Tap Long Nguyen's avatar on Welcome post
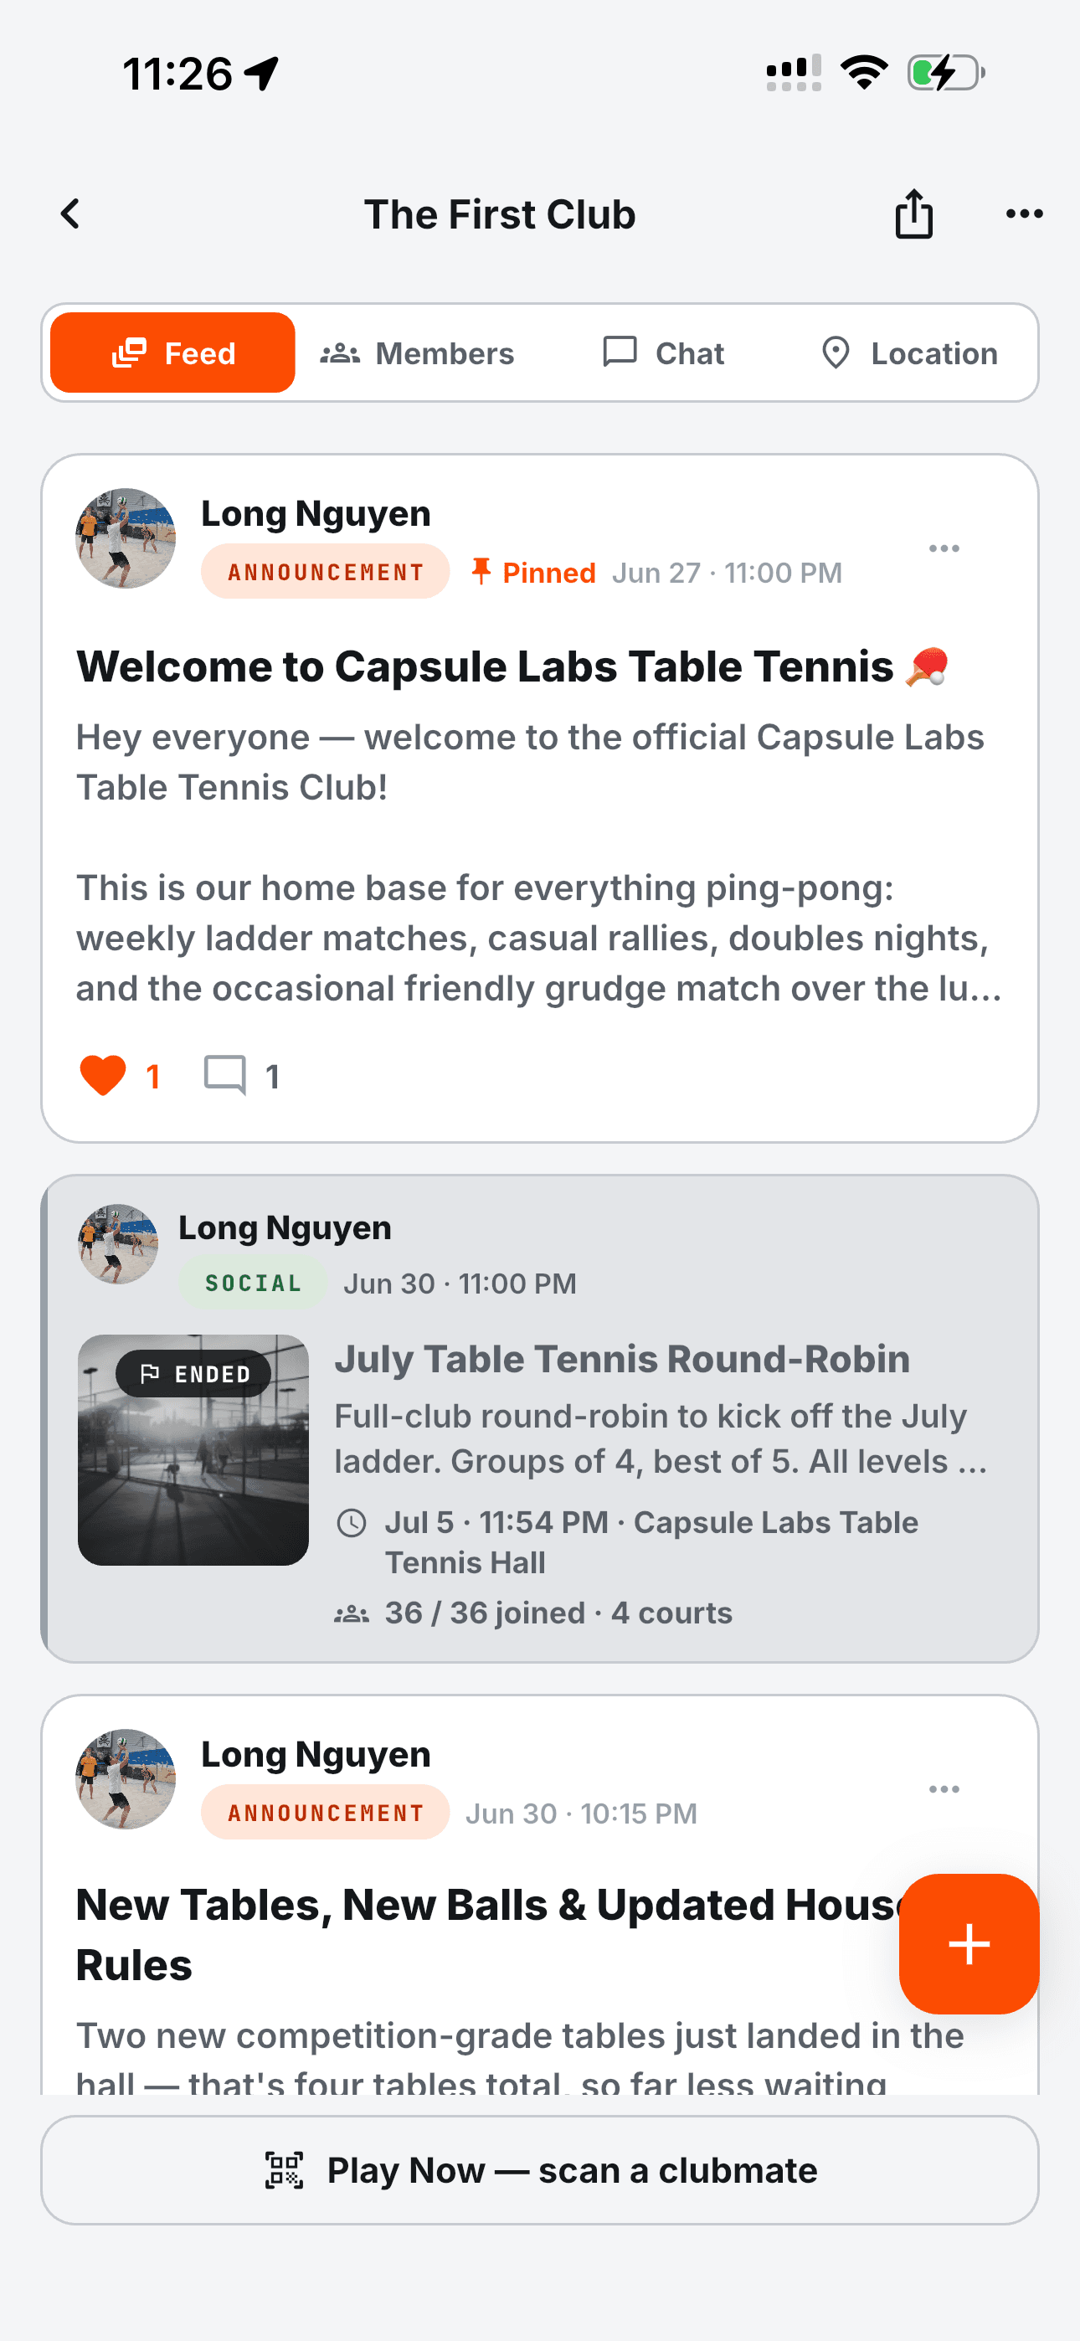Screen dimensions: 1080x2341 click(x=126, y=538)
